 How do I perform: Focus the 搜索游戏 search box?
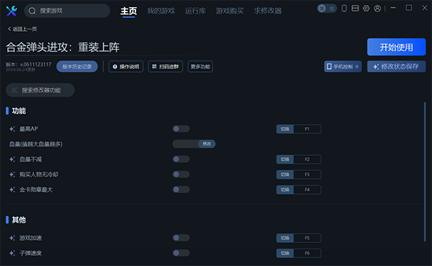point(67,11)
